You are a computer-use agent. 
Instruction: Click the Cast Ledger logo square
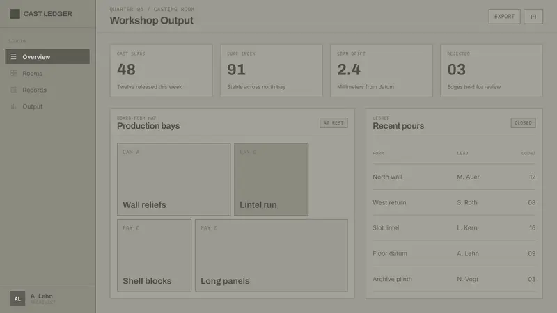[15, 14]
